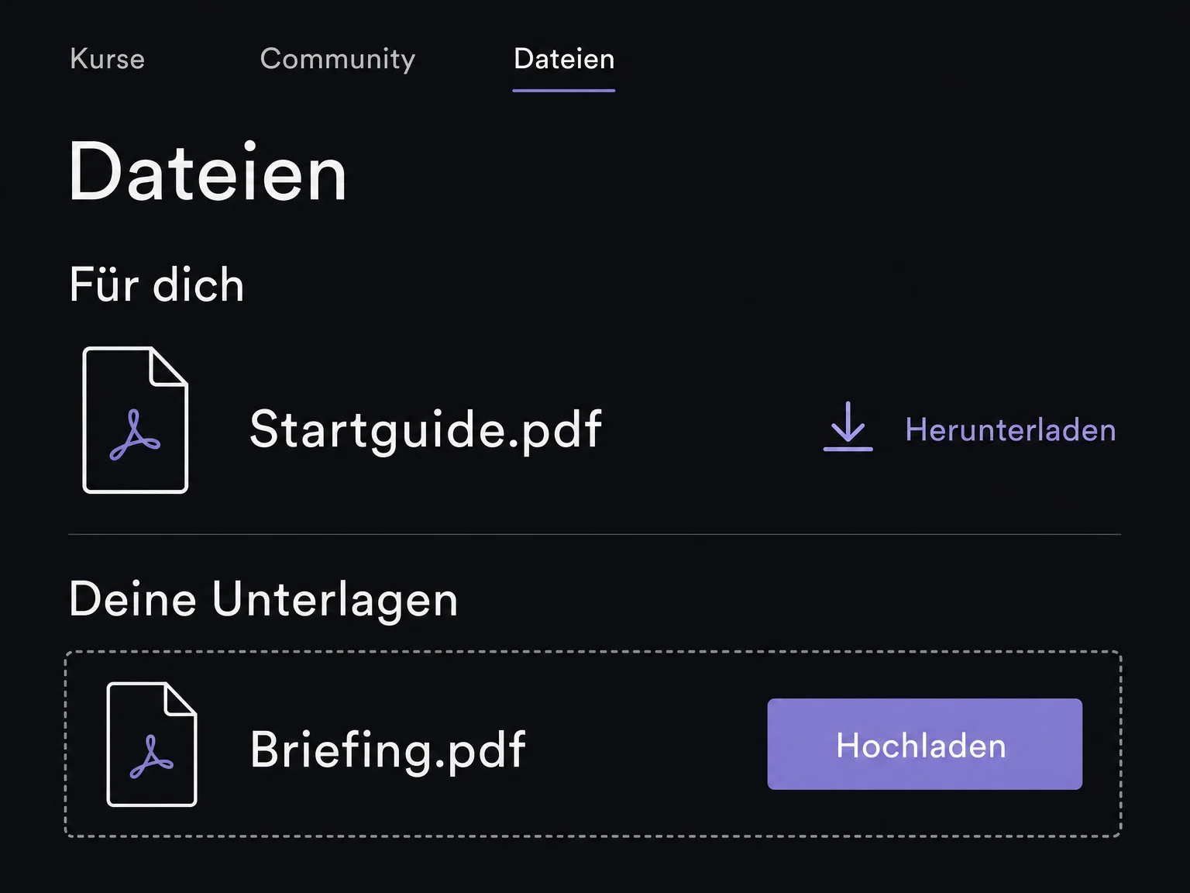
Task: Click the Für dich section heading
Action: [x=156, y=284]
